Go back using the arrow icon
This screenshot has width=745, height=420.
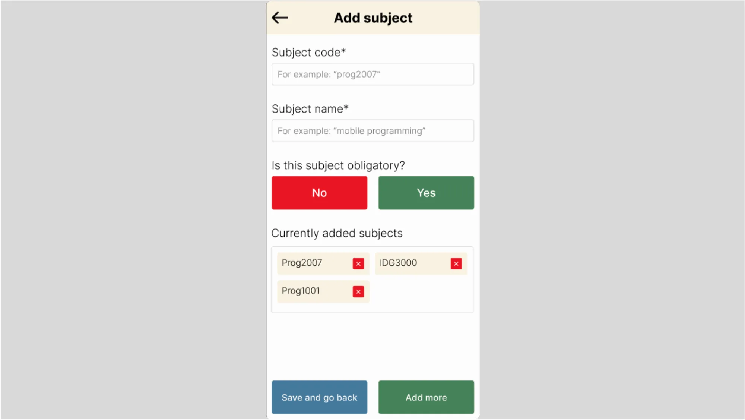click(280, 18)
